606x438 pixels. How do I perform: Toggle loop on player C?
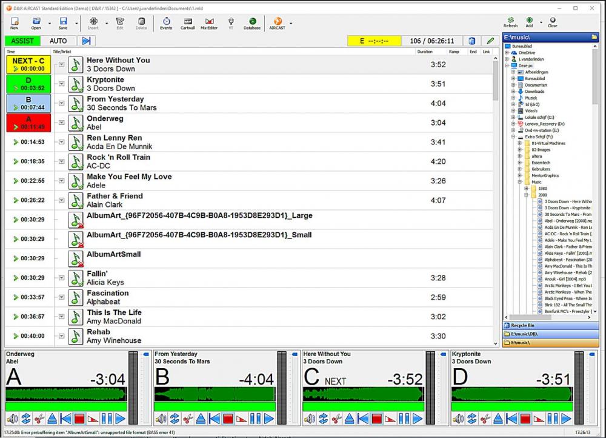(323, 418)
